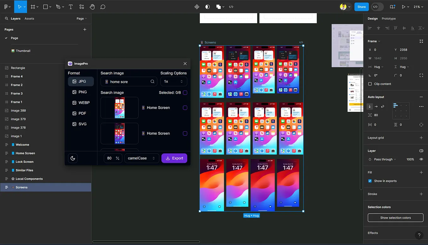This screenshot has height=245, width=428.
Task: Click the search icon in Layers panel
Action: [x=6, y=19]
